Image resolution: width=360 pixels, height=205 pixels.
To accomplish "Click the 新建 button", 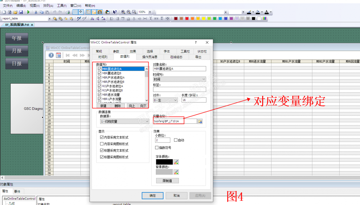I will (x=103, y=106).
